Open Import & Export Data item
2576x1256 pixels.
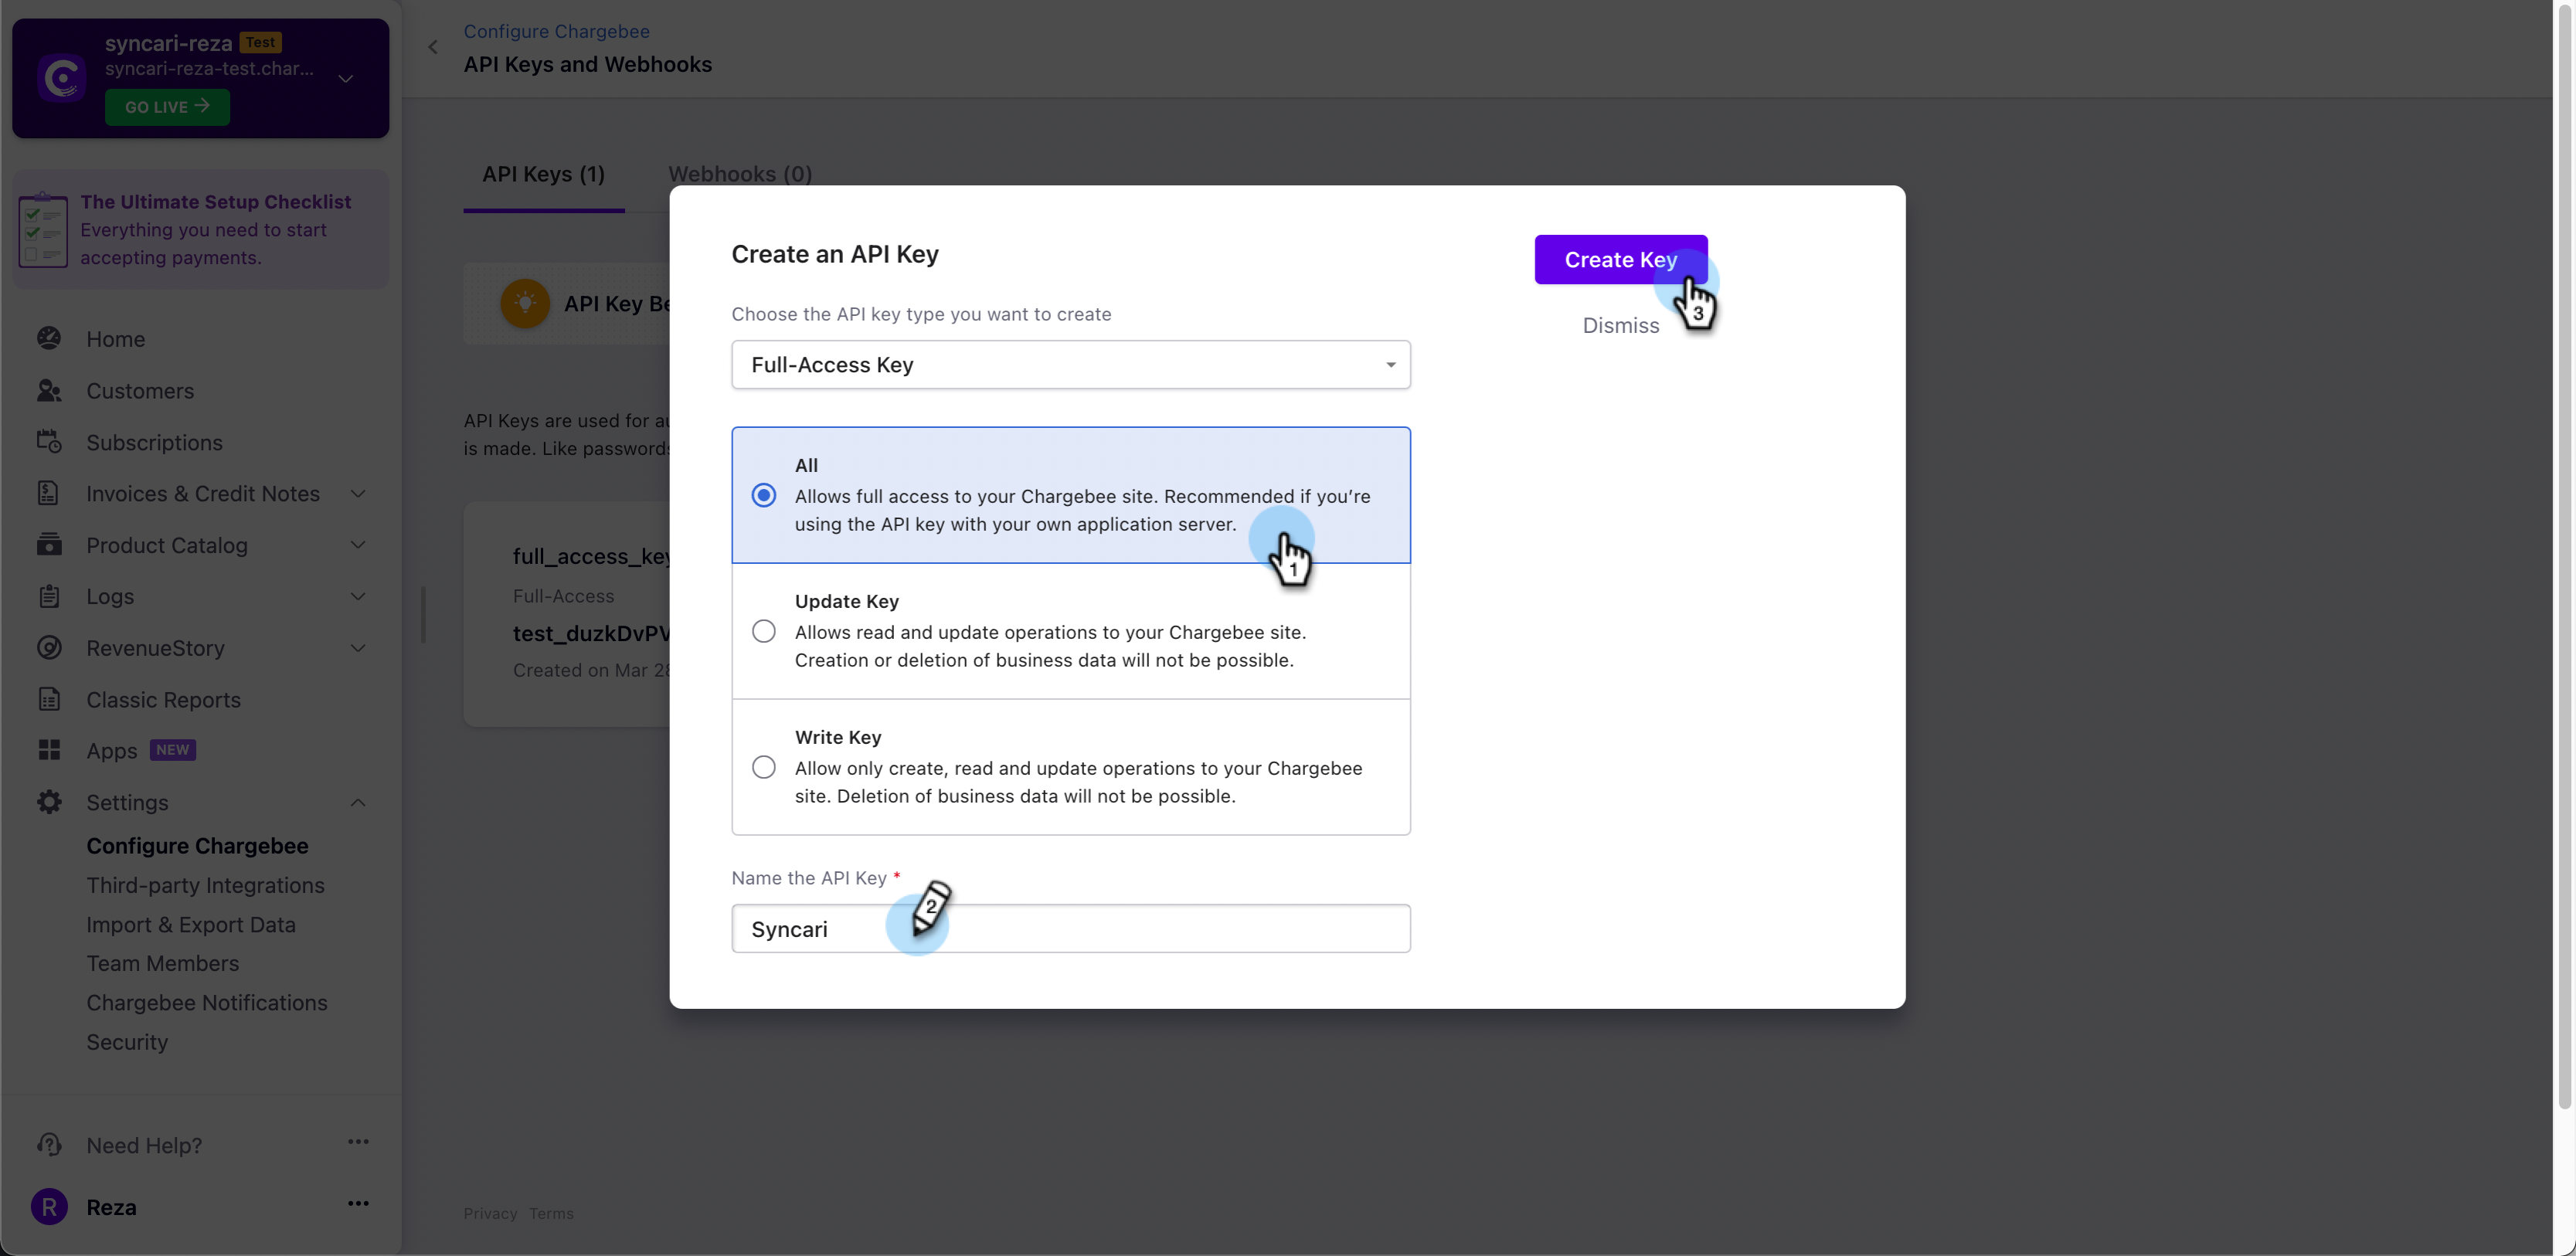(191, 925)
